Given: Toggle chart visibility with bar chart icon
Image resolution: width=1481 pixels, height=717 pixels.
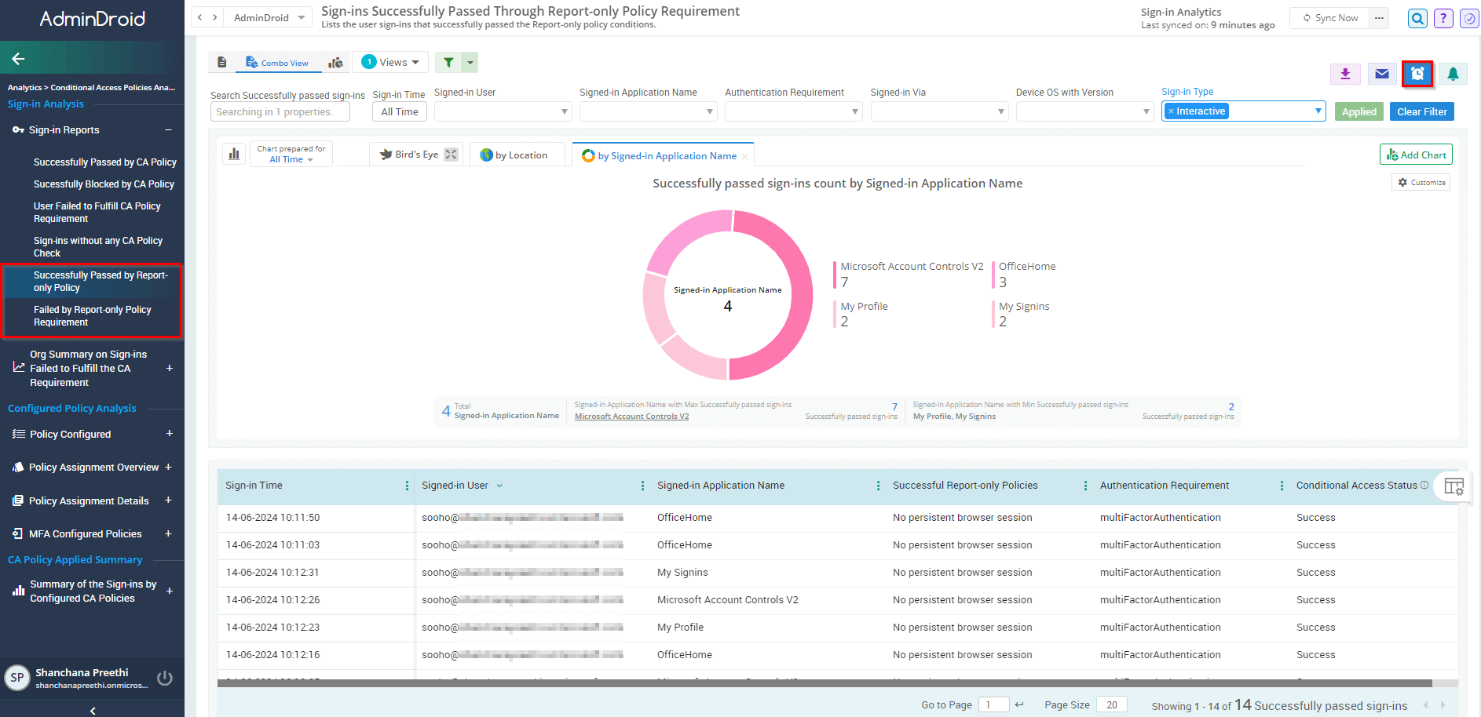Looking at the screenshot, I should click(234, 154).
